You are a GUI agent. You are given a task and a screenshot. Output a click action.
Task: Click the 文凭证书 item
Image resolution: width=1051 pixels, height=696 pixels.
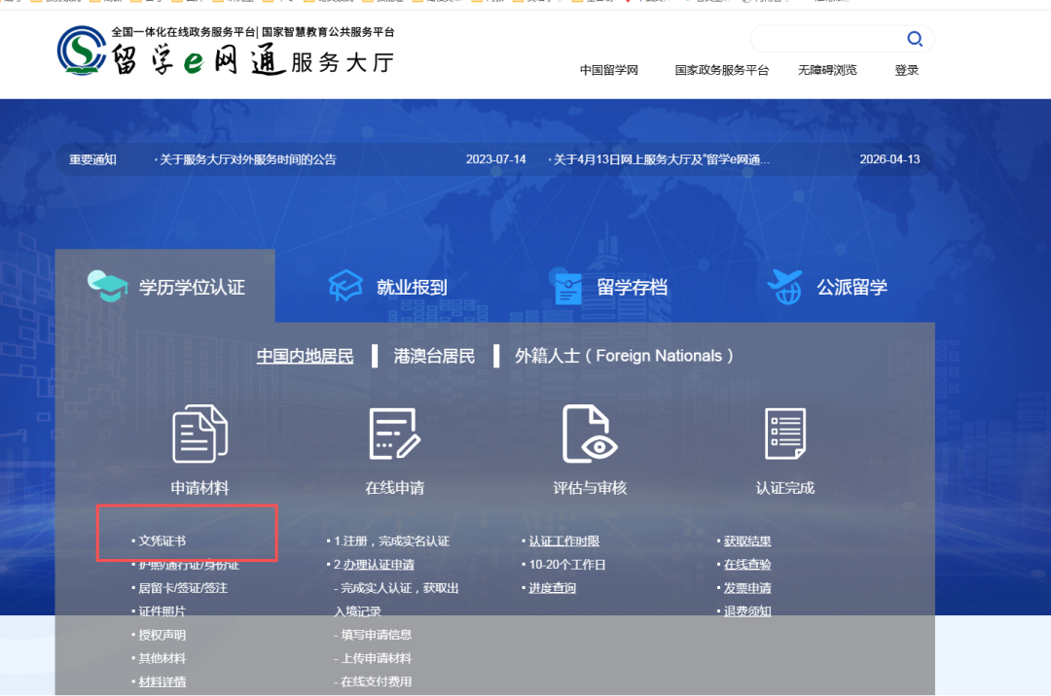click(163, 540)
